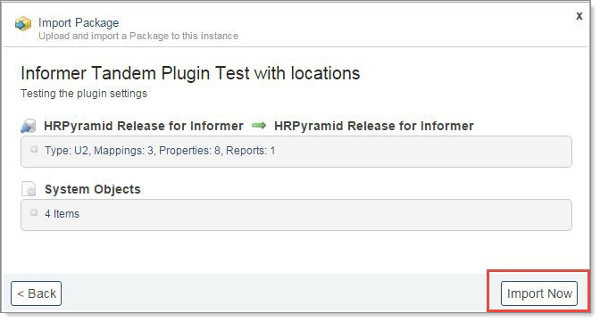Click Import Now to import package
Screen dimensions: 600x322
pyautogui.click(x=539, y=293)
